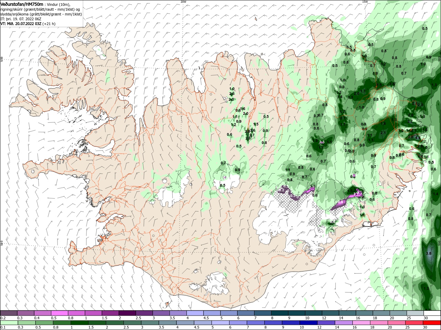
Task: Pick the 16 swatch in the snow scale
Action: pyautogui.click(x=365, y=313)
